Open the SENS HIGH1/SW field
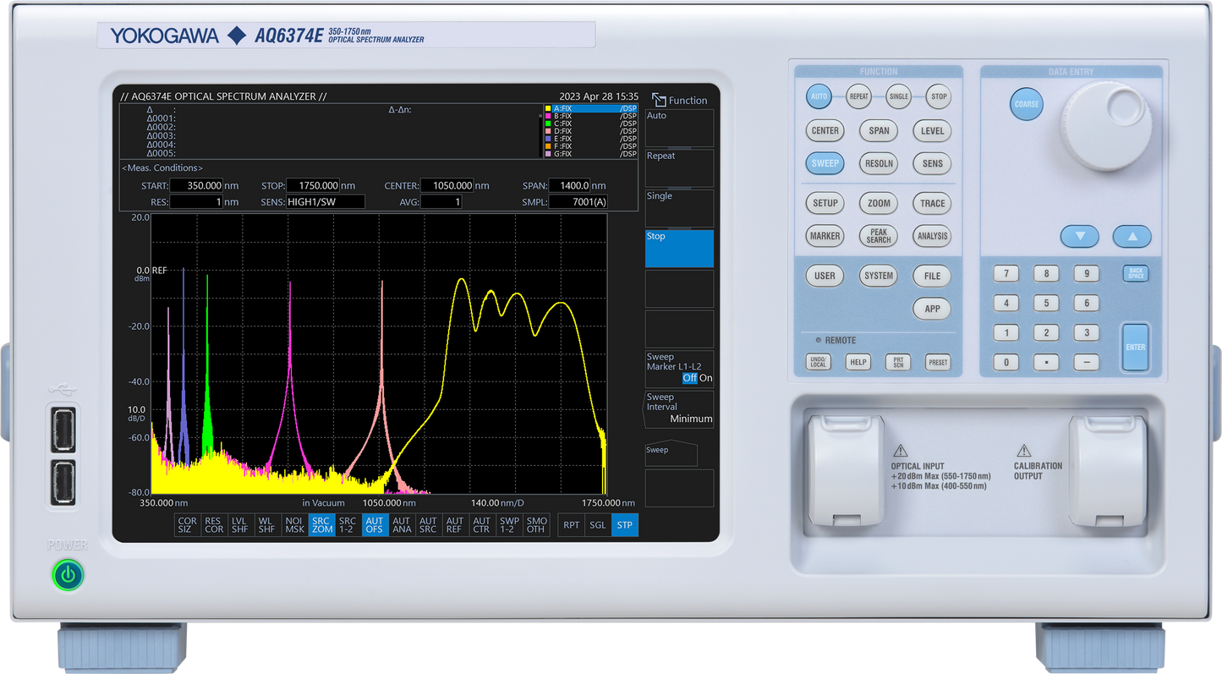The image size is (1222, 674). pos(326,202)
